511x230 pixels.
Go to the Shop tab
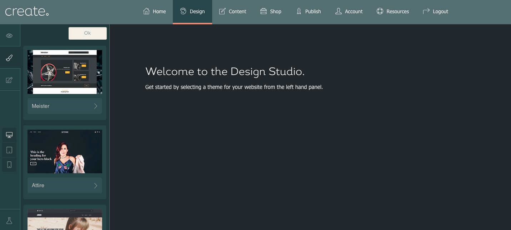(x=271, y=11)
